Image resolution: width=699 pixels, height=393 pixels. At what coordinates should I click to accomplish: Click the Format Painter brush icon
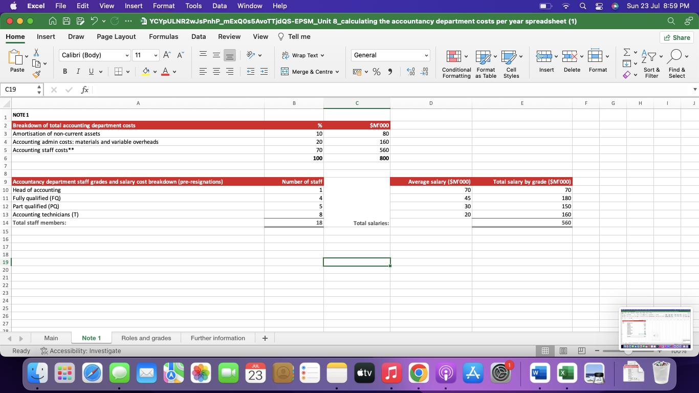tap(36, 74)
